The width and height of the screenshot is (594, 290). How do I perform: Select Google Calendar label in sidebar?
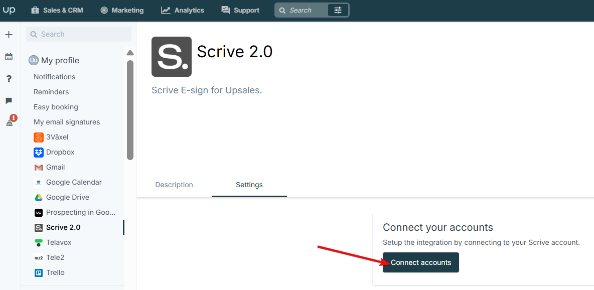pos(74,182)
